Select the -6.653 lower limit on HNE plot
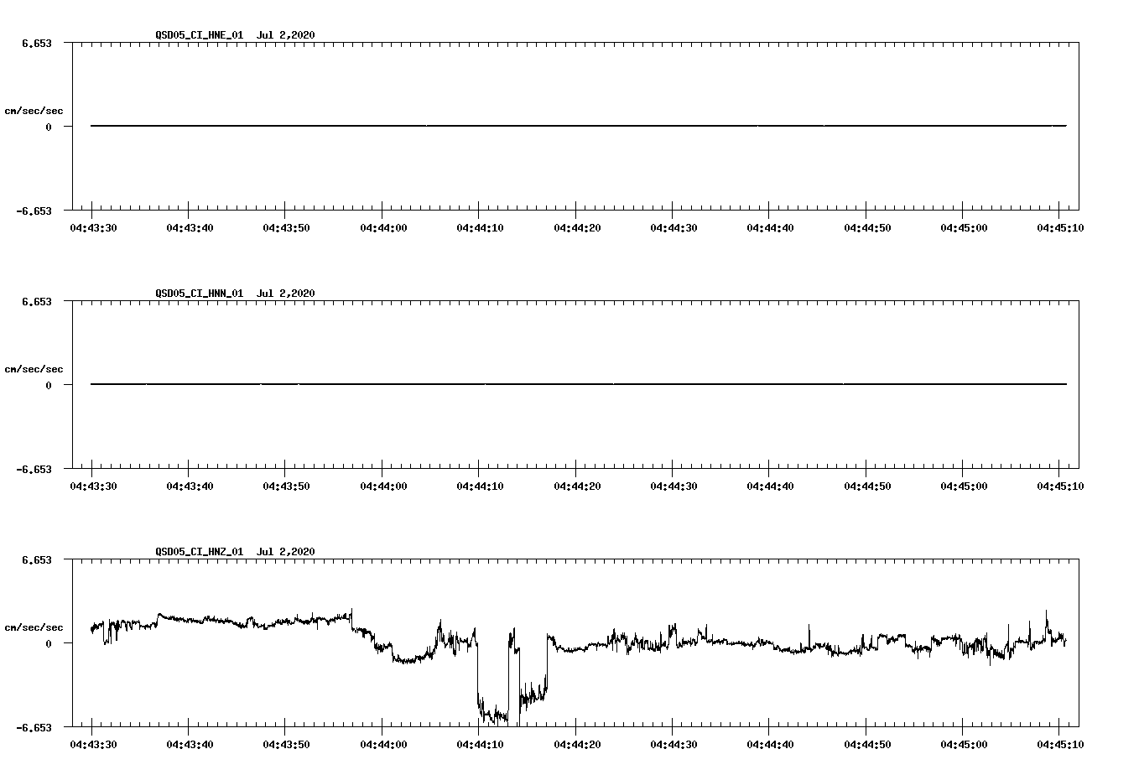 click(x=34, y=211)
